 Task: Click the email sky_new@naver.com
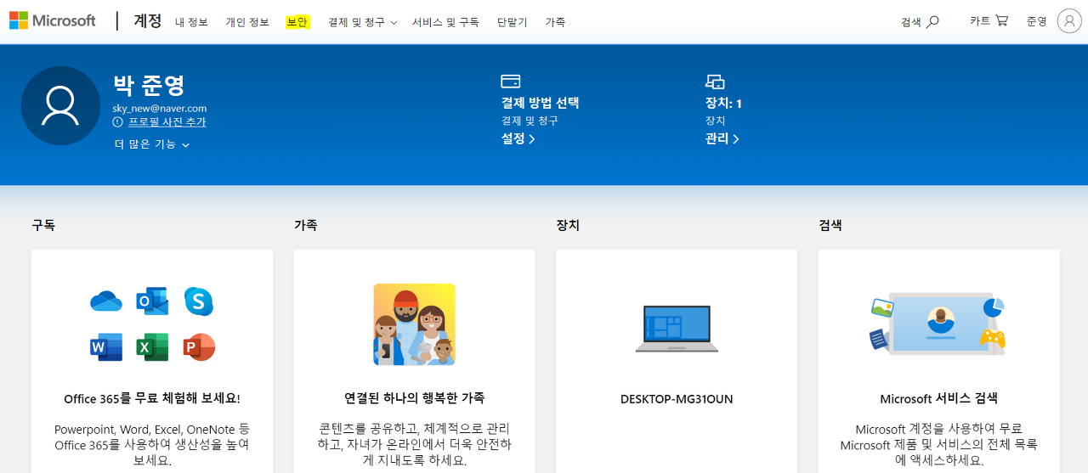(160, 109)
